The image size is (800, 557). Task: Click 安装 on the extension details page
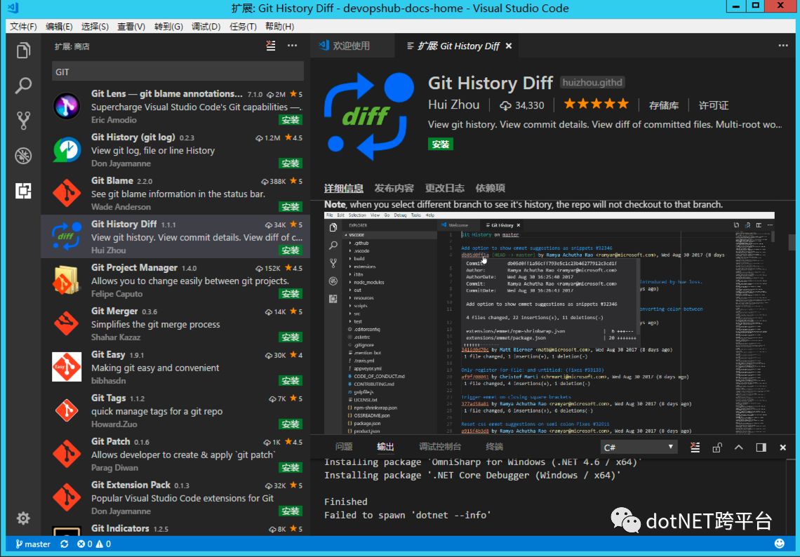(x=440, y=145)
